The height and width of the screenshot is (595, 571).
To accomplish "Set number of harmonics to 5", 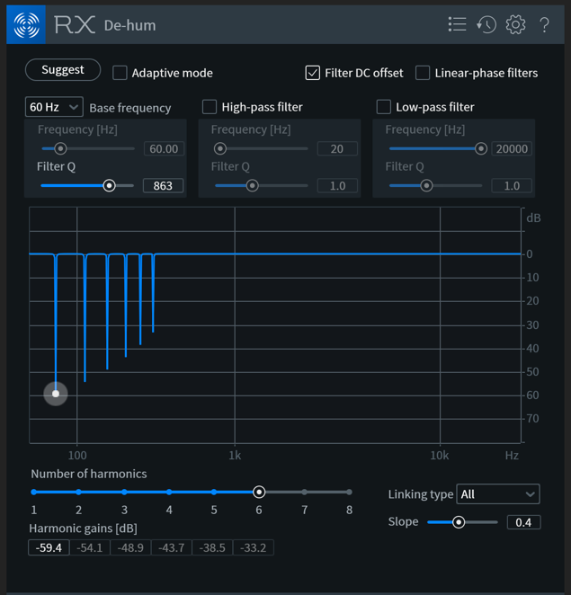I will pos(214,493).
